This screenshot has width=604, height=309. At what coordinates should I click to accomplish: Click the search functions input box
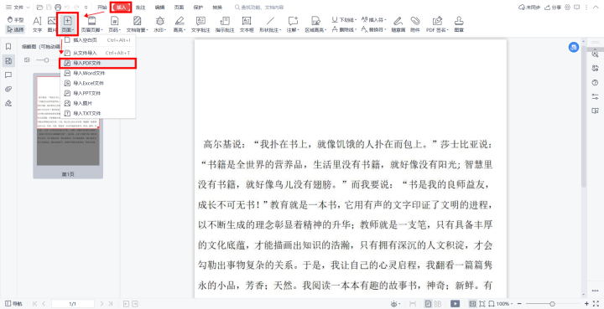pyautogui.click(x=262, y=8)
